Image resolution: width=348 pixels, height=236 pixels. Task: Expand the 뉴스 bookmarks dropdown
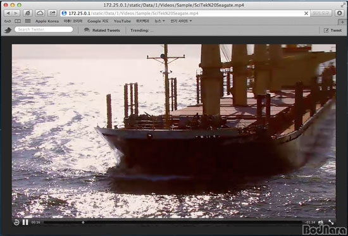(160, 21)
